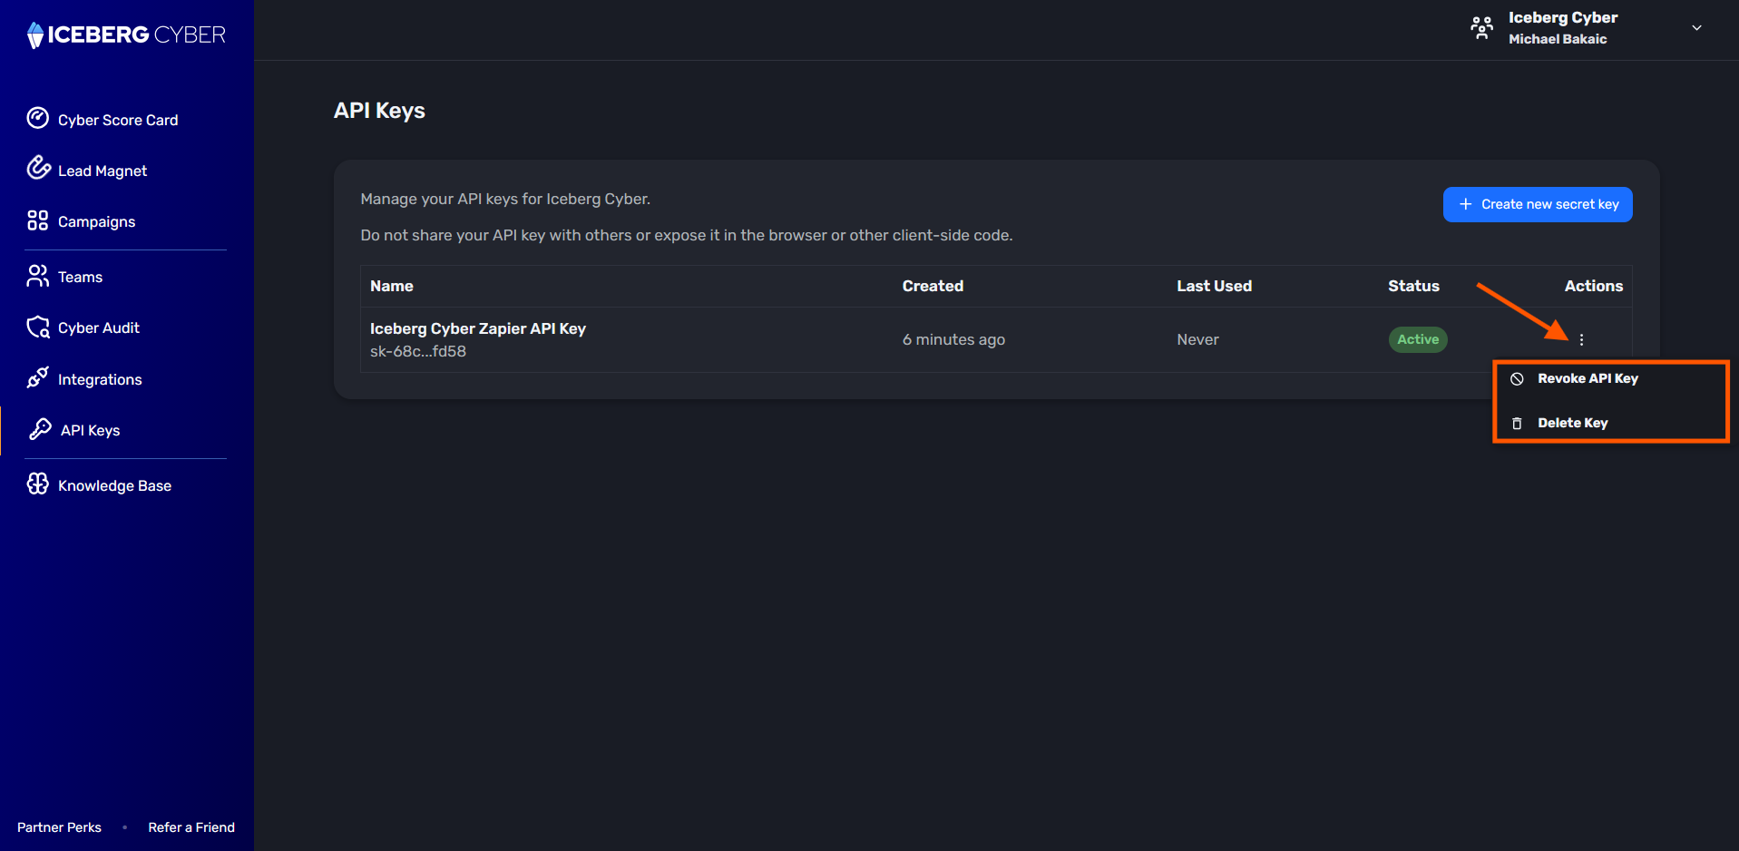Select the Iceberg Cyber Zapier API Key name
Viewport: 1739px width, 851px height.
[478, 328]
